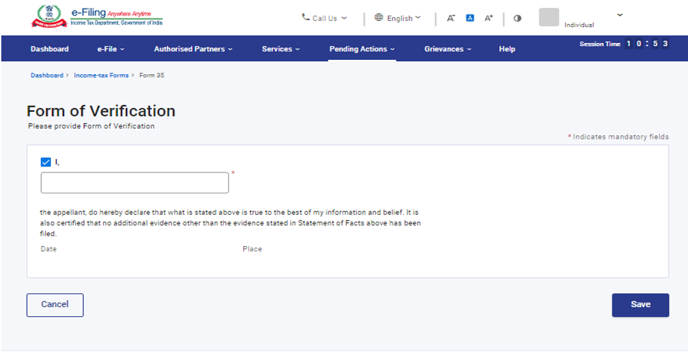The image size is (688, 354).
Task: Click the default font size icon
Action: 470,18
